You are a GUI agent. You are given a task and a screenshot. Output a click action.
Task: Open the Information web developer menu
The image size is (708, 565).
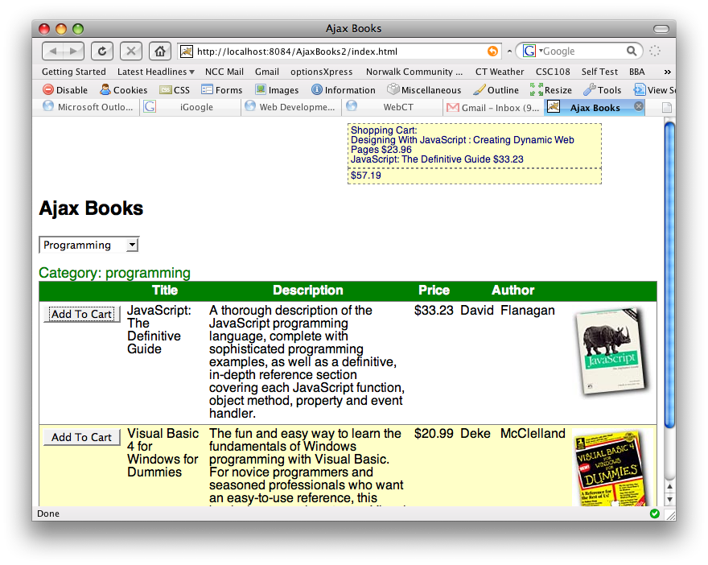pos(344,90)
